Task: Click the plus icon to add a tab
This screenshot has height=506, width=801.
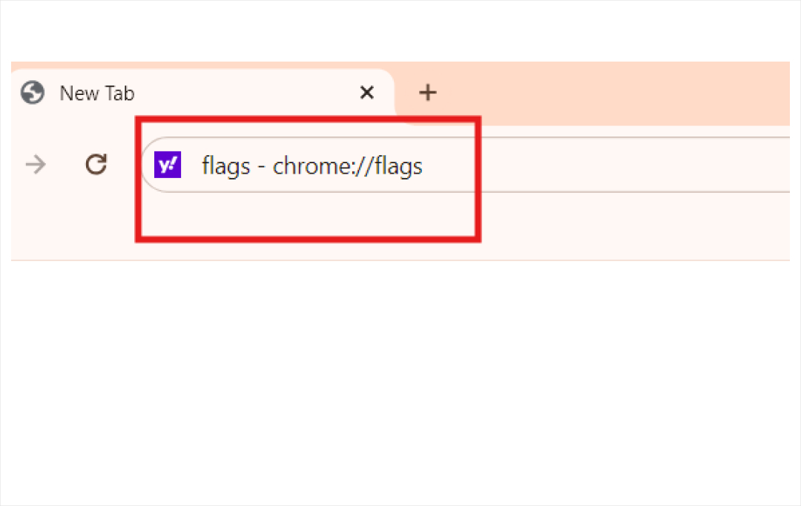Action: (x=427, y=92)
